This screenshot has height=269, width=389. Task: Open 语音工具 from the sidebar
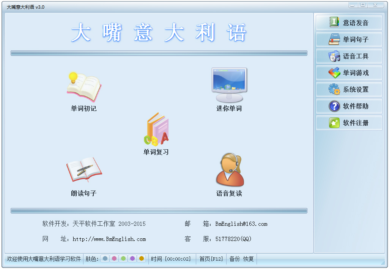(x=349, y=56)
